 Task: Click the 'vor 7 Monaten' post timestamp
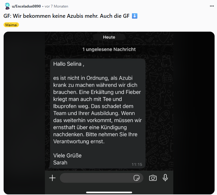(56, 6)
